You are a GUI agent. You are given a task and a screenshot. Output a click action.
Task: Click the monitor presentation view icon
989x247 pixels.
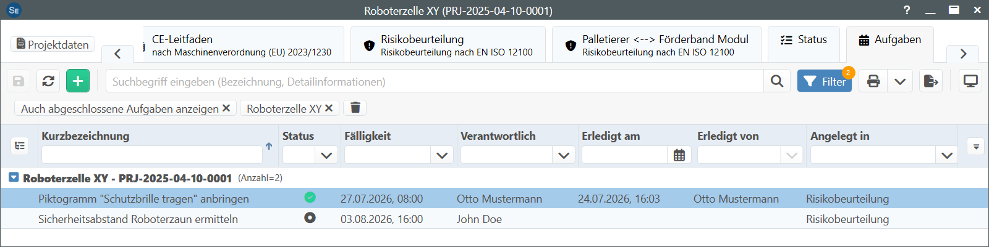tap(970, 81)
